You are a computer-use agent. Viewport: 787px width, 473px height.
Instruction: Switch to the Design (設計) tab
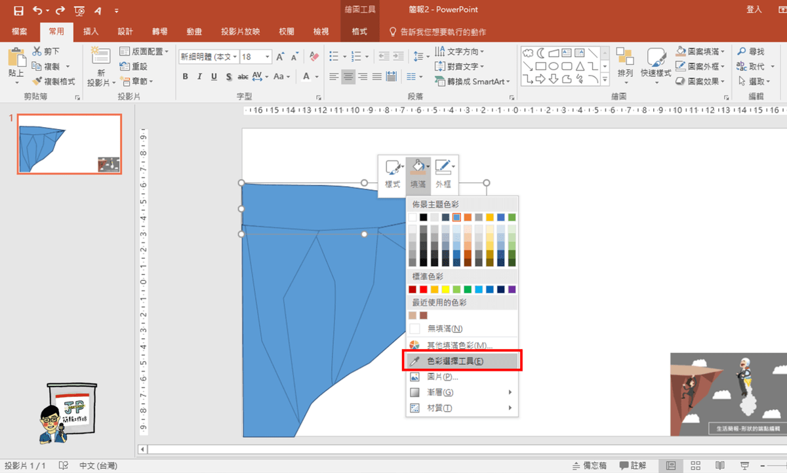(x=125, y=31)
